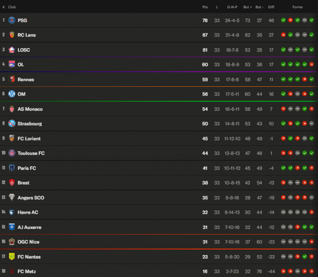
Task: Click the OGC Nice club crest
Action: click(12, 241)
